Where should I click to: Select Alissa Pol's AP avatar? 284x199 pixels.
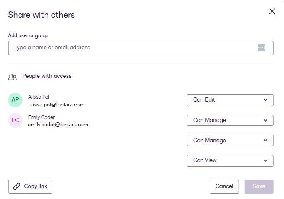(x=15, y=100)
